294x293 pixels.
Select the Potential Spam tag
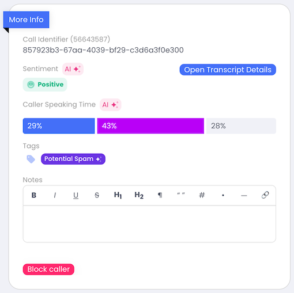click(73, 159)
